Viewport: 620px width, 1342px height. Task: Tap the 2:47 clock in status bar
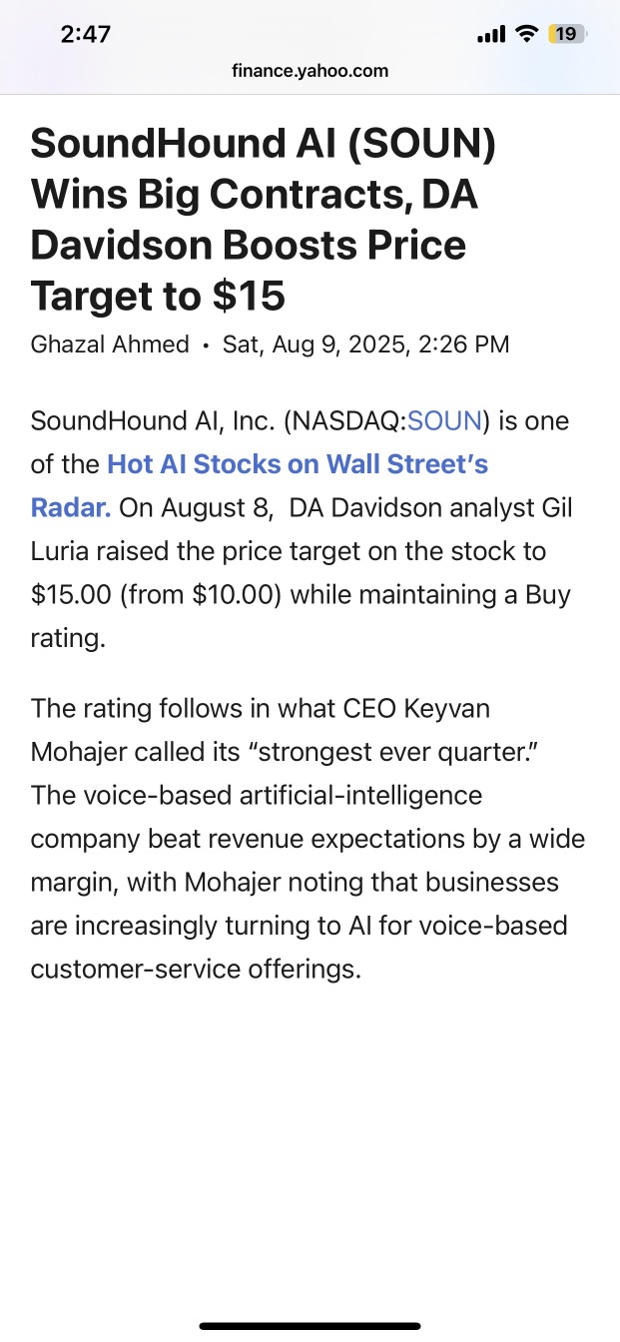point(85,34)
